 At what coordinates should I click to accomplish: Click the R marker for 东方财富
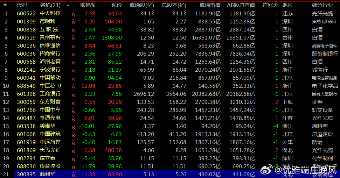74,103
